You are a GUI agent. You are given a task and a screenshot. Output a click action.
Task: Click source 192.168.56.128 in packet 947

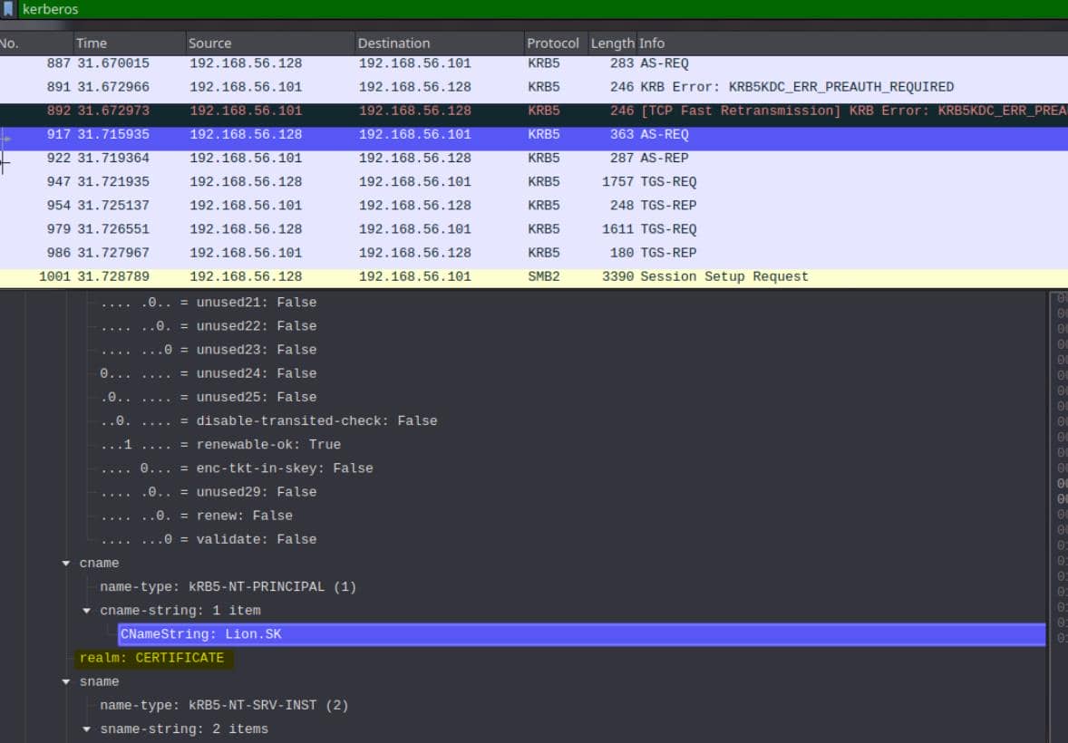(x=246, y=182)
